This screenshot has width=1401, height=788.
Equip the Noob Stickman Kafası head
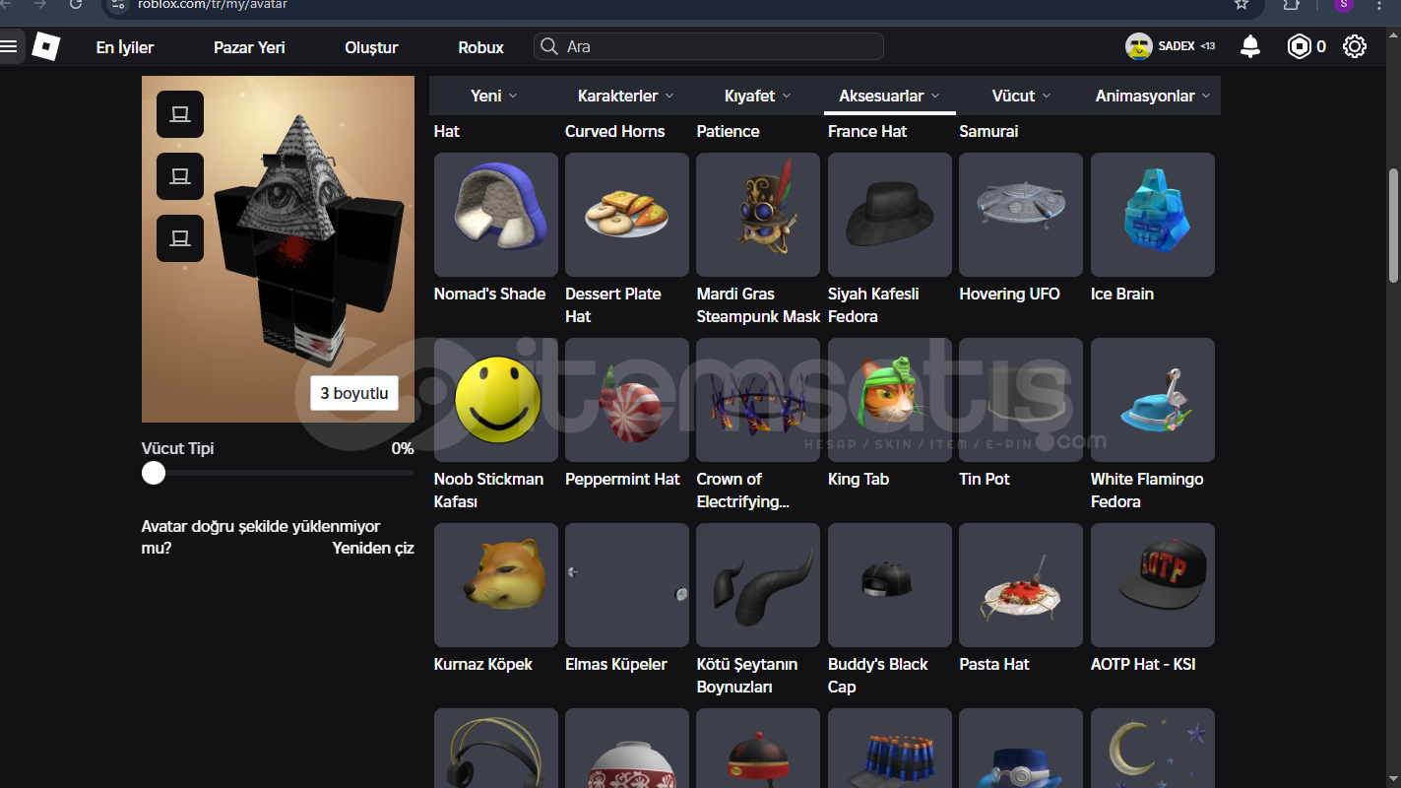coord(496,400)
